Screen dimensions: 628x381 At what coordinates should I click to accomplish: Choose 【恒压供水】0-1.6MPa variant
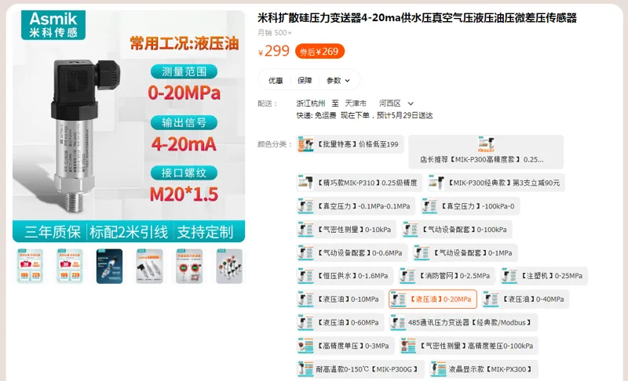pyautogui.click(x=345, y=276)
